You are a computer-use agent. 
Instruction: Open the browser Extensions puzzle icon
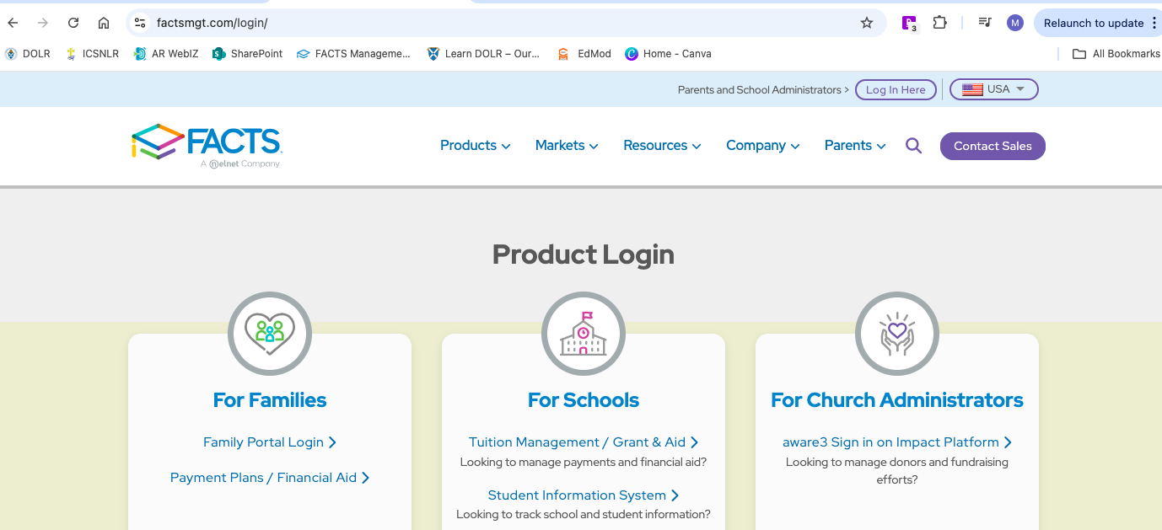[939, 23]
